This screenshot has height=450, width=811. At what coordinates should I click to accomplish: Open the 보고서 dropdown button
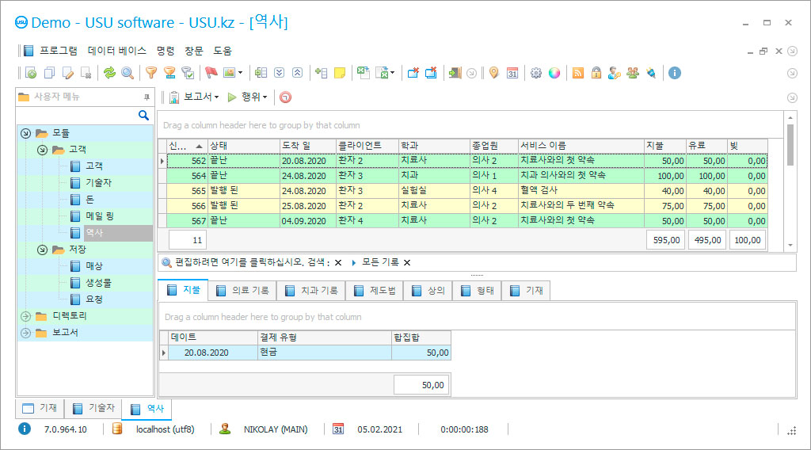coord(195,97)
